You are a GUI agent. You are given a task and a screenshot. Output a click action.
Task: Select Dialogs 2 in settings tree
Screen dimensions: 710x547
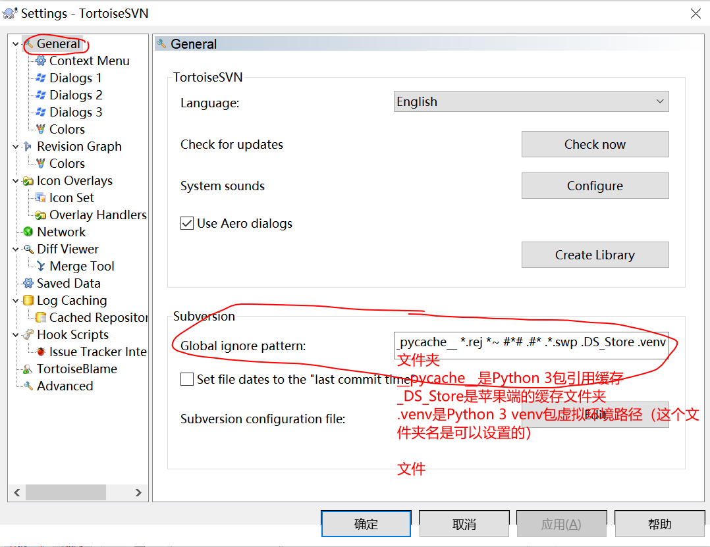coord(76,95)
